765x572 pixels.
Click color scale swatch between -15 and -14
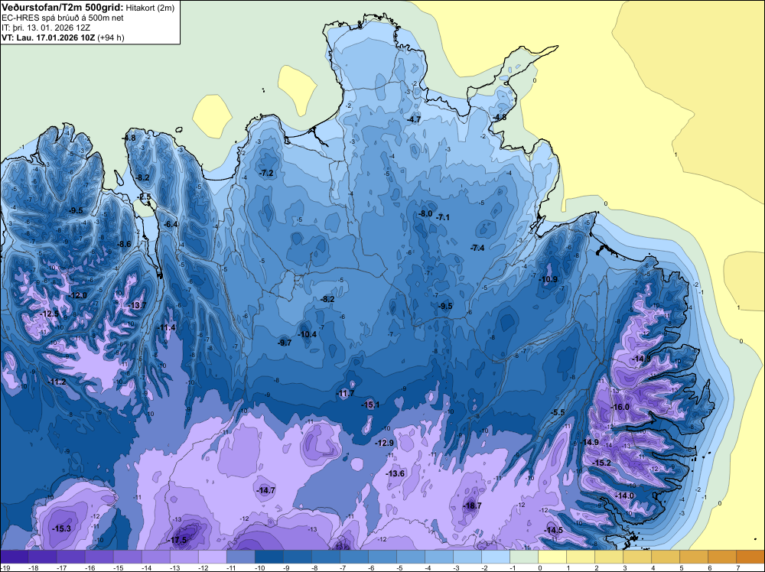pyautogui.click(x=128, y=557)
